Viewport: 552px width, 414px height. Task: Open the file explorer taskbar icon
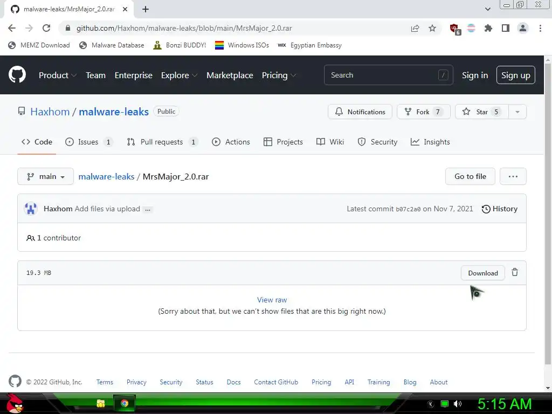pyautogui.click(x=101, y=403)
